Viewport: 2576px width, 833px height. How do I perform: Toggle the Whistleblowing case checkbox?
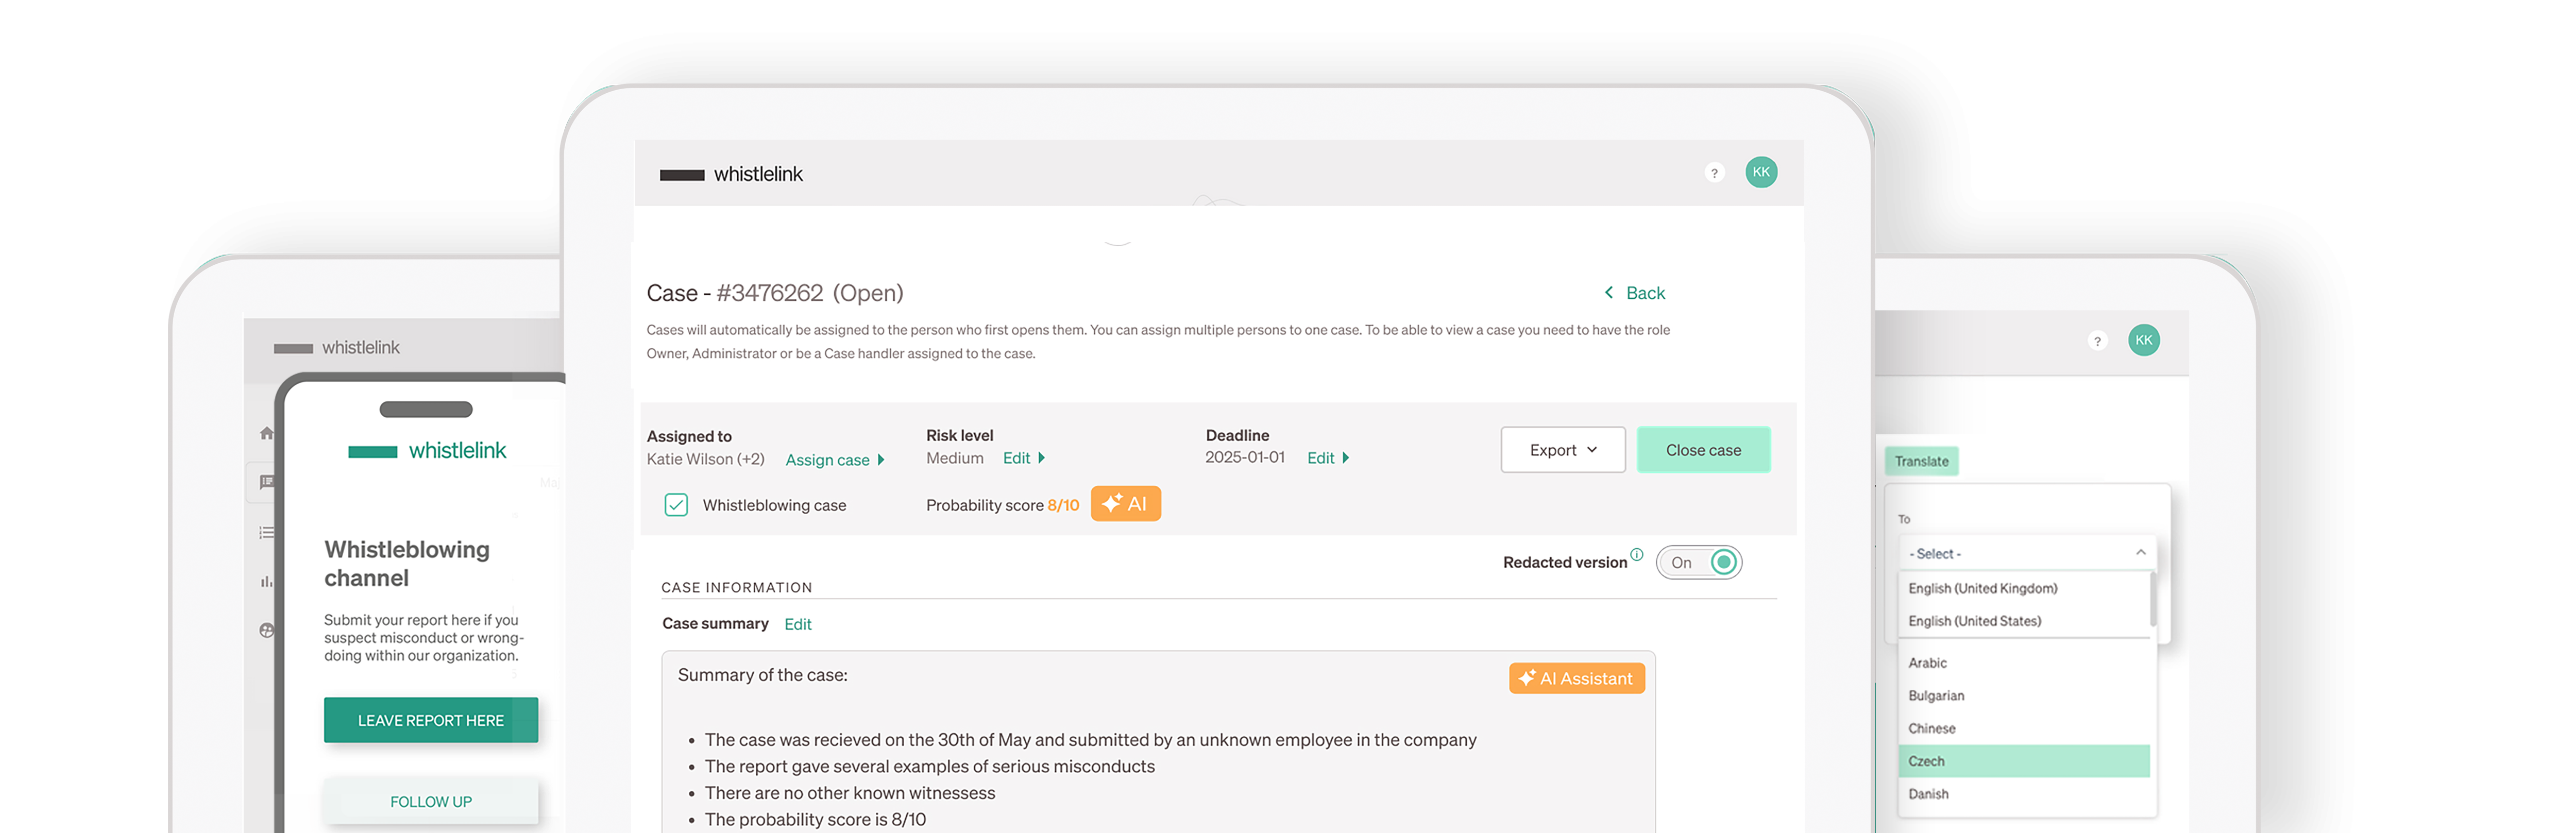(676, 505)
